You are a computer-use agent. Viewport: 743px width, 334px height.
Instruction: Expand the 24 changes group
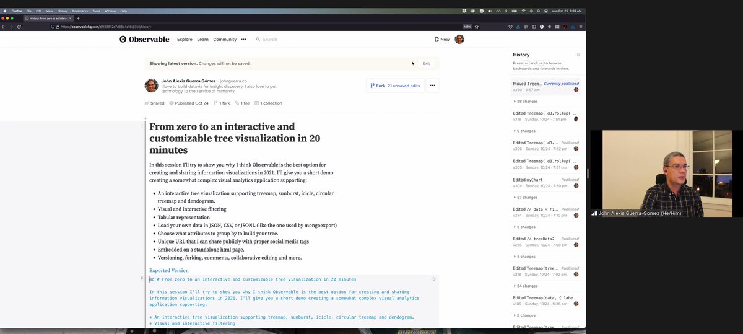526,286
